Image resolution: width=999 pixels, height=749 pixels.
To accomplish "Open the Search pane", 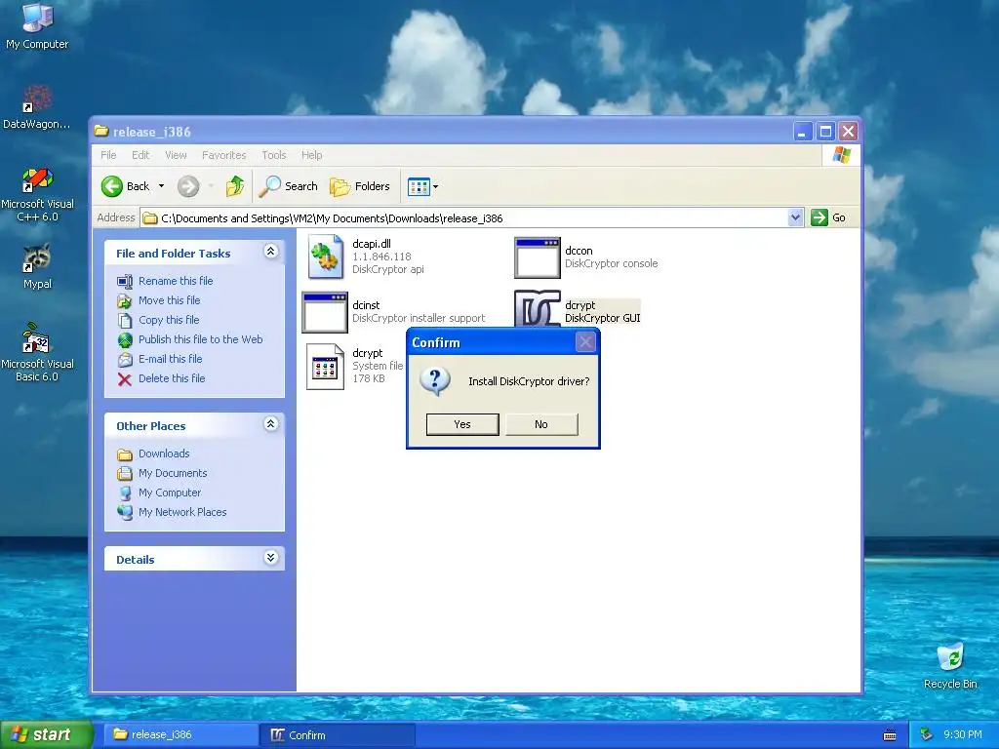I will coord(289,186).
